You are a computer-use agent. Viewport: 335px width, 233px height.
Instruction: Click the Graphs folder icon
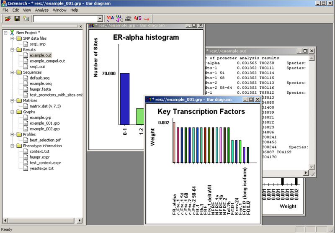click(x=19, y=112)
